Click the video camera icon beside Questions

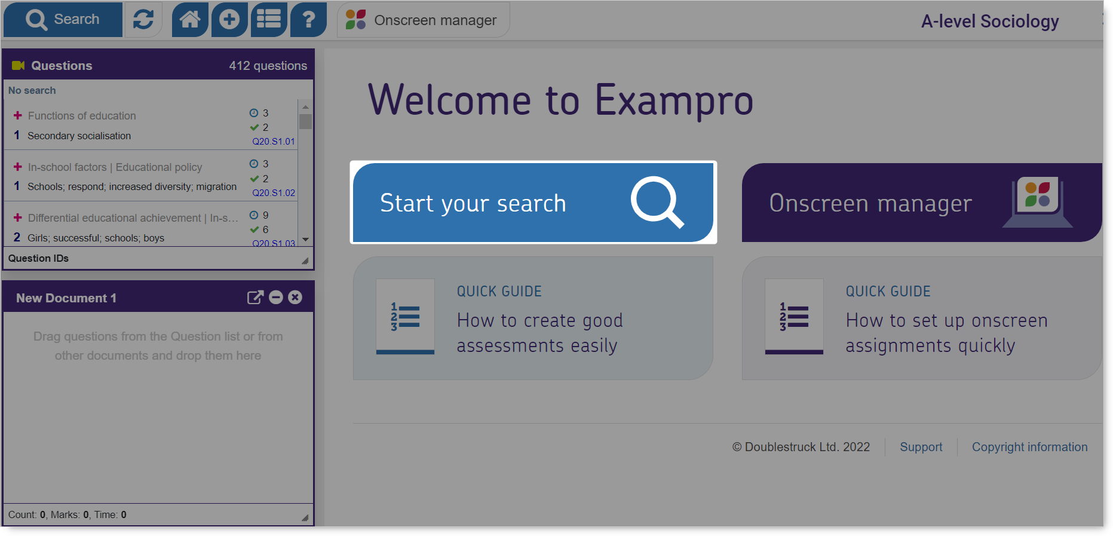[19, 66]
